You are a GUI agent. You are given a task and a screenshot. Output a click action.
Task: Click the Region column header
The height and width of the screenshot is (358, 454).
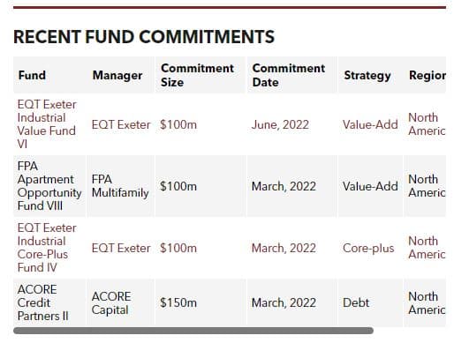[x=428, y=75]
